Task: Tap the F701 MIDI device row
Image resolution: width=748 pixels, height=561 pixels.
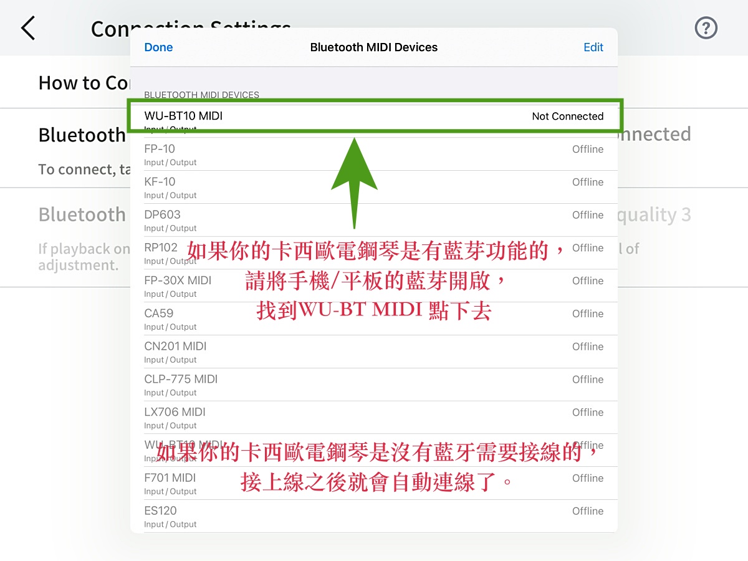Action: pos(170,479)
